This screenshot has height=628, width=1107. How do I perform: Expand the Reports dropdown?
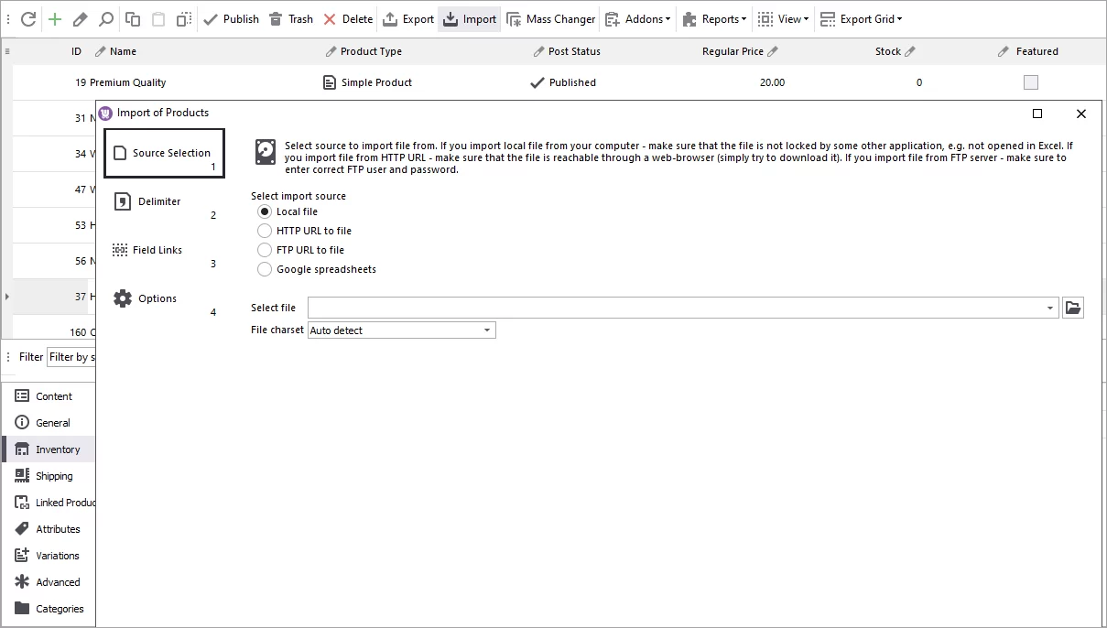point(713,18)
